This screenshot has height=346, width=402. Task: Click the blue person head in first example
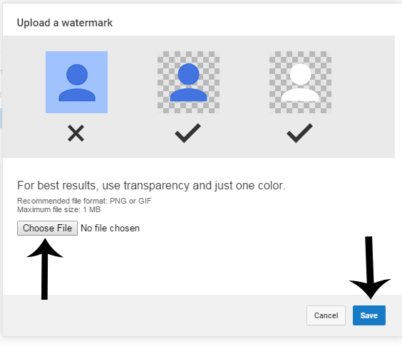point(77,75)
